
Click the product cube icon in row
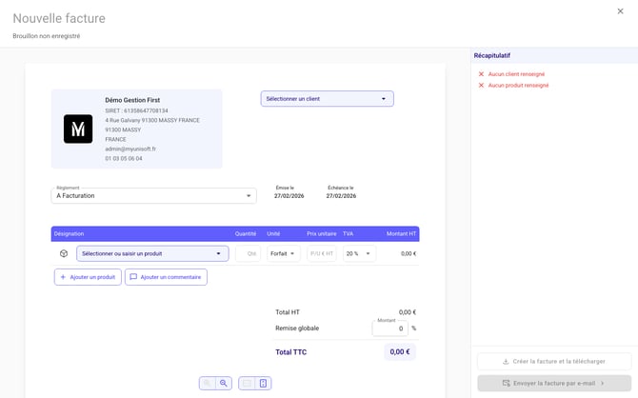click(x=63, y=253)
